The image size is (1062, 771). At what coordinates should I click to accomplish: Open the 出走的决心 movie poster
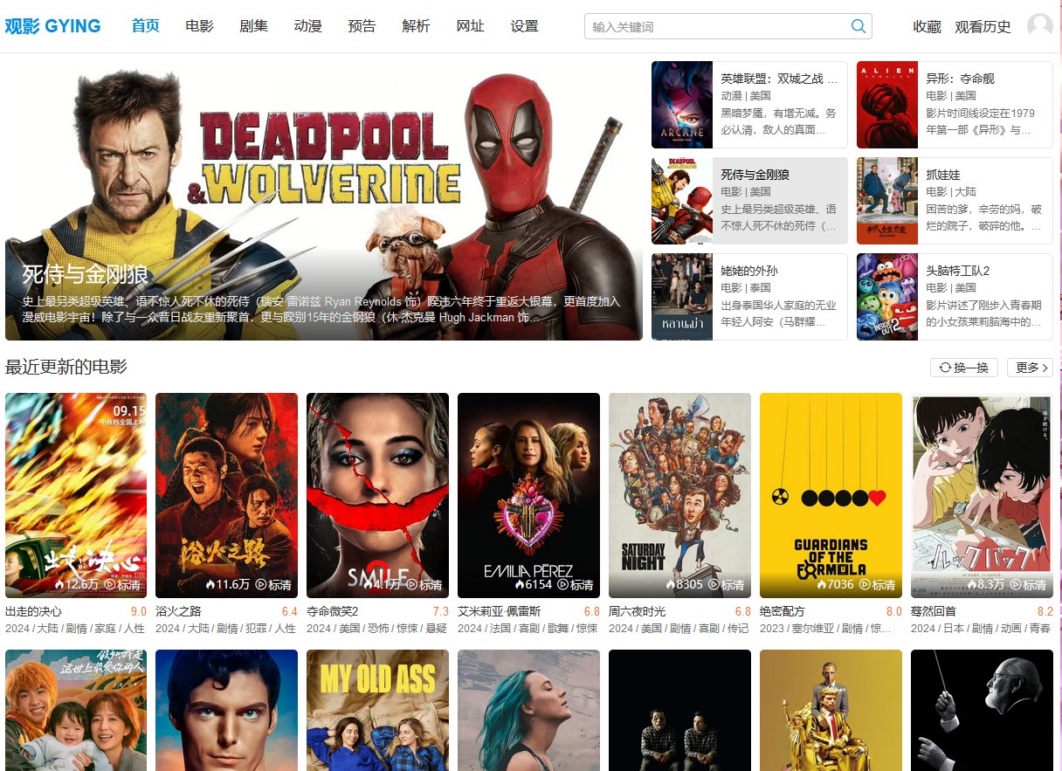(77, 495)
